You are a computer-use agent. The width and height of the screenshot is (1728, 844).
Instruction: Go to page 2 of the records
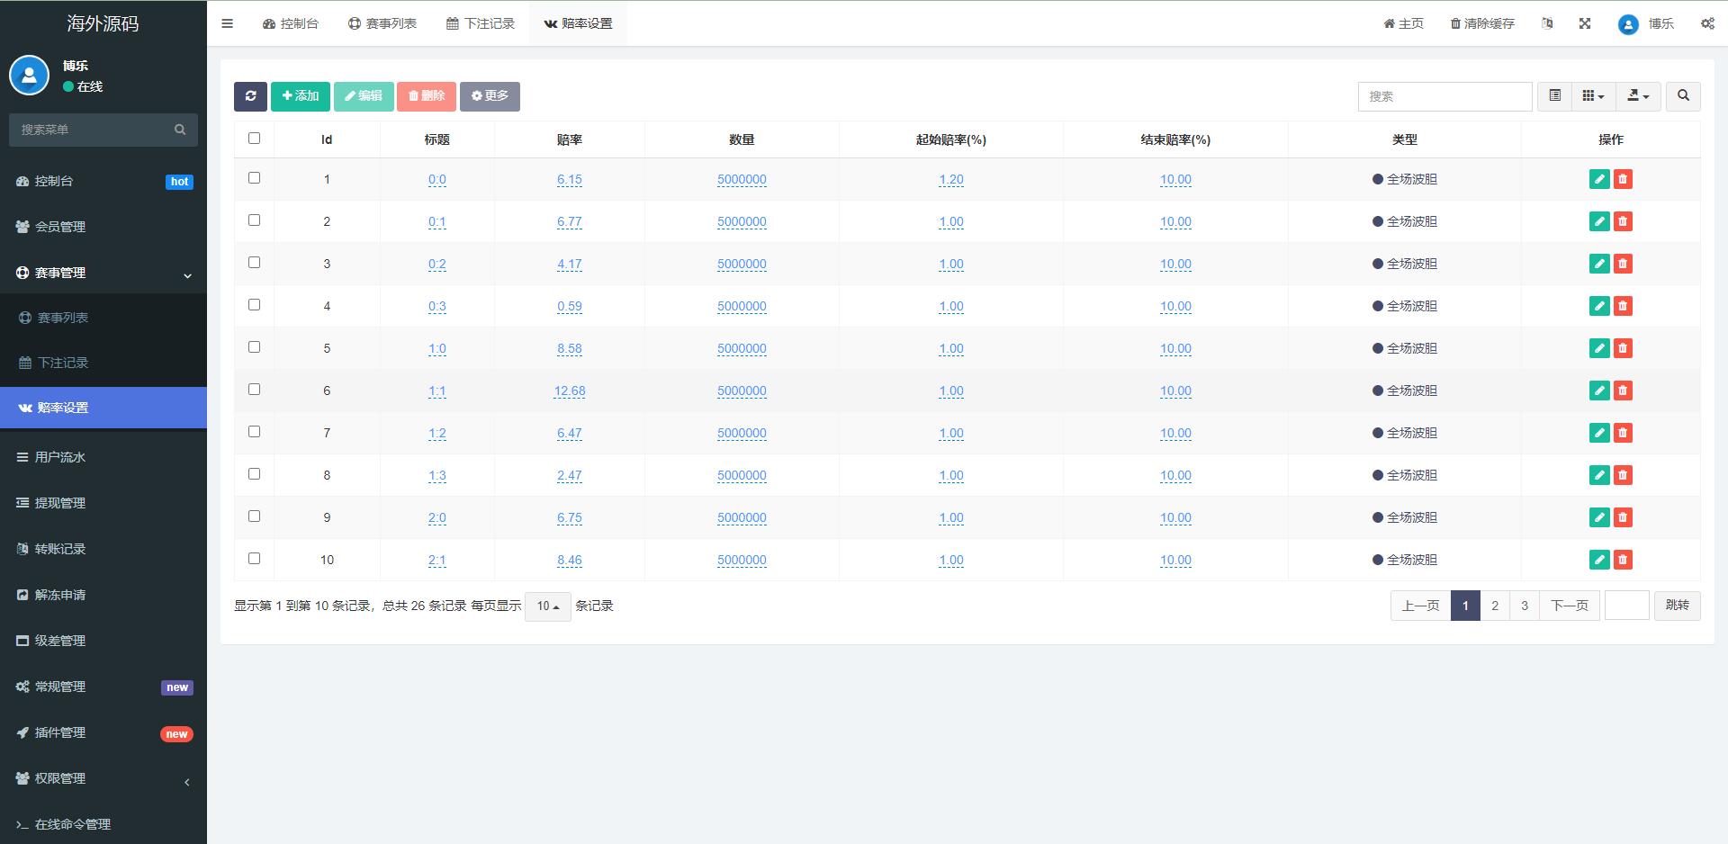(x=1495, y=606)
